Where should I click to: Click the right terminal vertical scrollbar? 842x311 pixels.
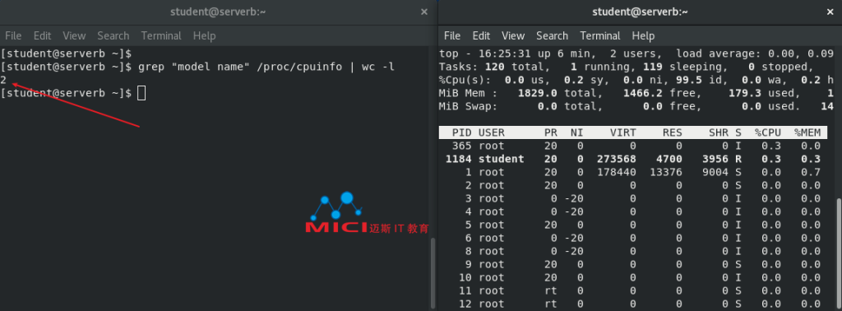point(839,253)
